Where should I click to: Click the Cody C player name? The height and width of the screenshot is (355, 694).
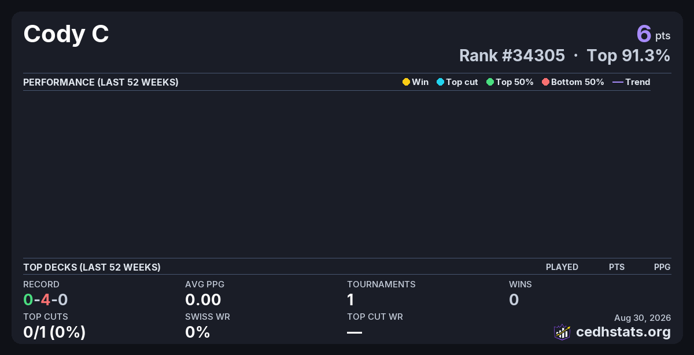click(66, 35)
